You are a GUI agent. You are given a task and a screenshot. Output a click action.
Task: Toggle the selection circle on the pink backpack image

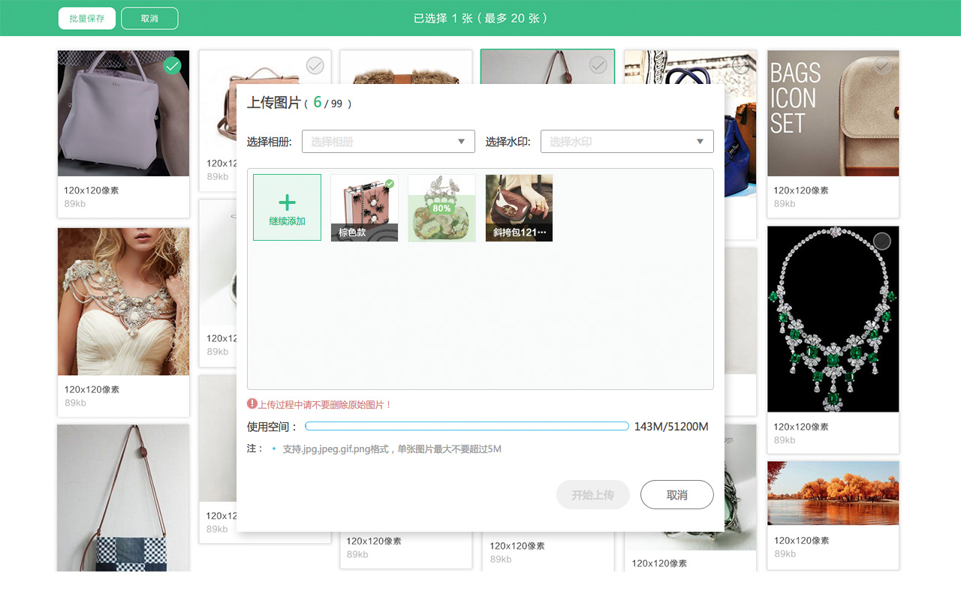pos(314,65)
